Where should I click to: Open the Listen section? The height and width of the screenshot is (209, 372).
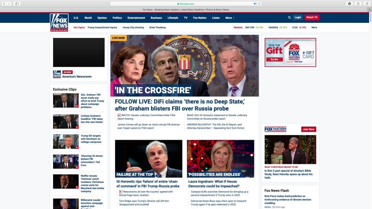(x=216, y=18)
